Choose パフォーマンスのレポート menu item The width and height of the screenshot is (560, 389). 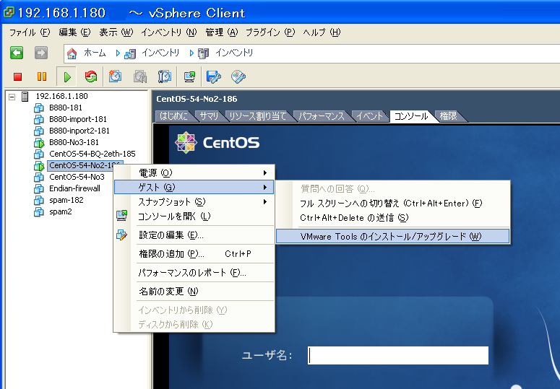pos(194,273)
